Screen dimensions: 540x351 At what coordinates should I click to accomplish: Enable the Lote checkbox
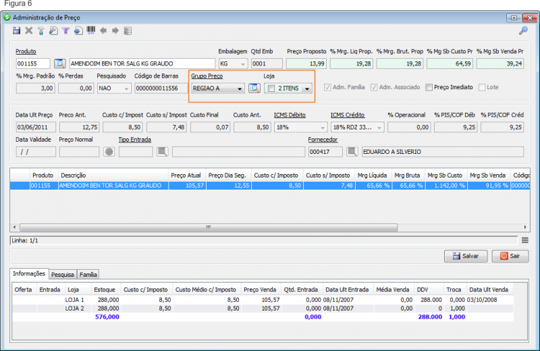482,88
